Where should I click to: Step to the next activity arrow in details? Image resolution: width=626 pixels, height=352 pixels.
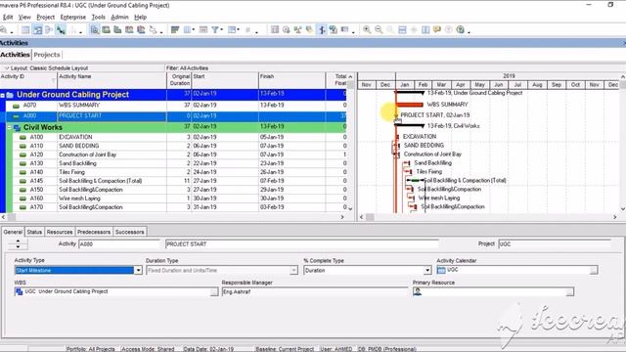18,247
